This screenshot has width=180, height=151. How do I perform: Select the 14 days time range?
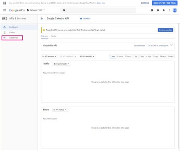point(163,56)
